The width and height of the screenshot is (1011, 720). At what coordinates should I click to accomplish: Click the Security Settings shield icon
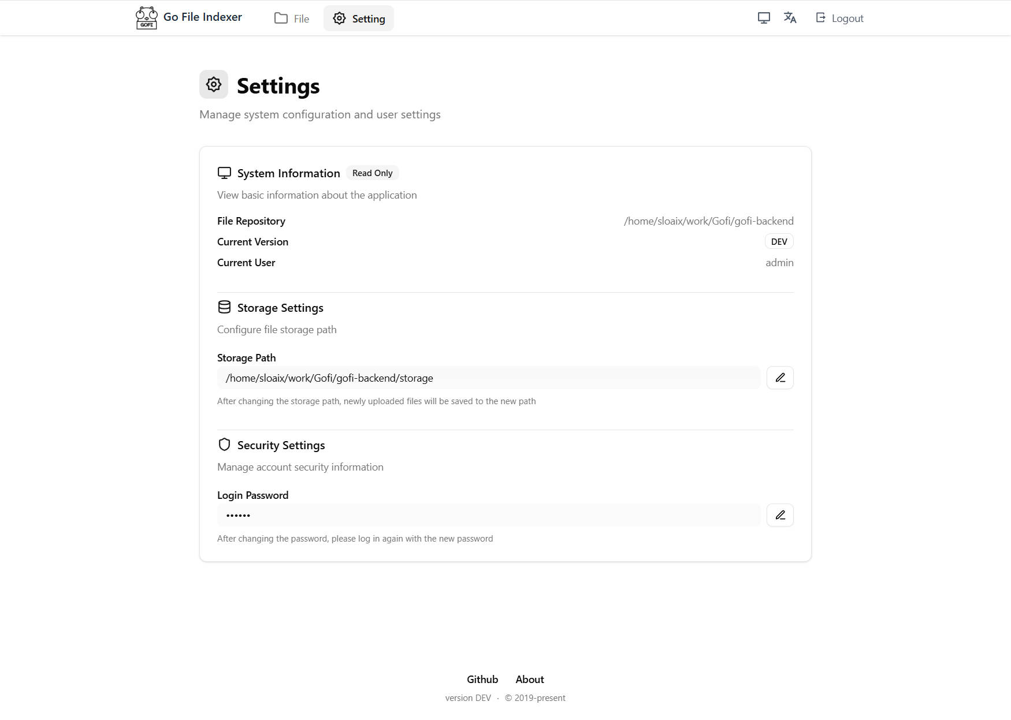tap(224, 445)
